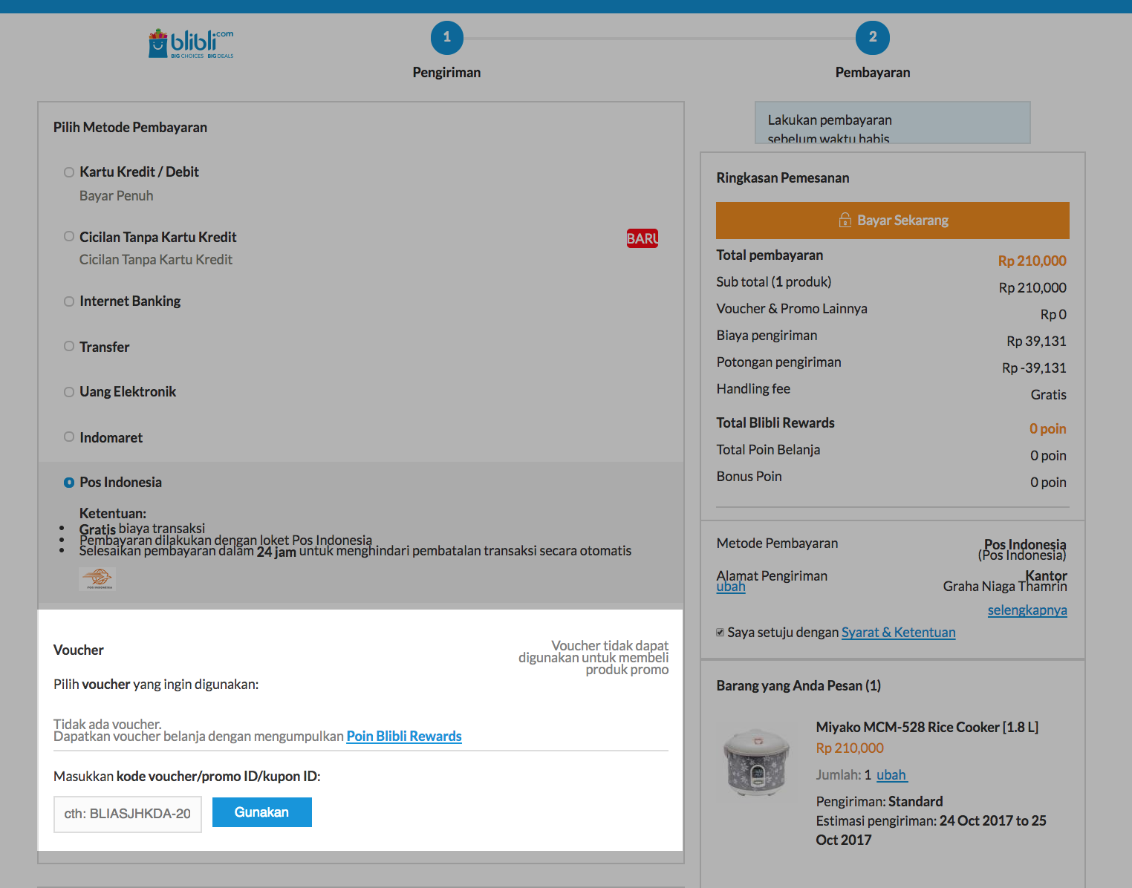1132x888 pixels.
Task: Open step 2 Pembayaran circle
Action: (x=872, y=37)
